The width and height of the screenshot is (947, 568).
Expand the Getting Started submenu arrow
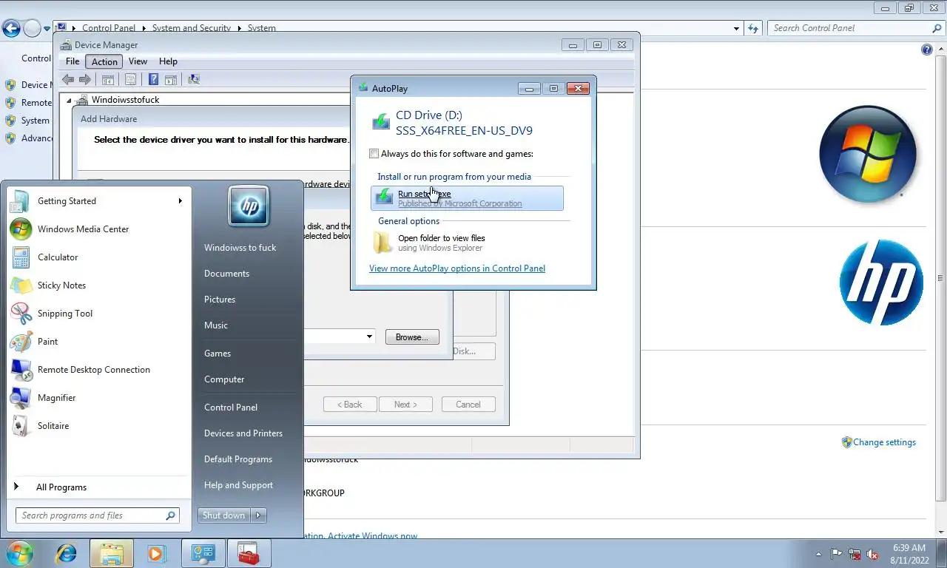pos(180,201)
